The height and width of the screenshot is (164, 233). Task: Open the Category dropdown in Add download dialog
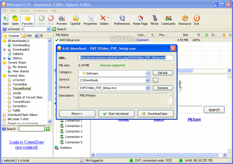[148, 73]
